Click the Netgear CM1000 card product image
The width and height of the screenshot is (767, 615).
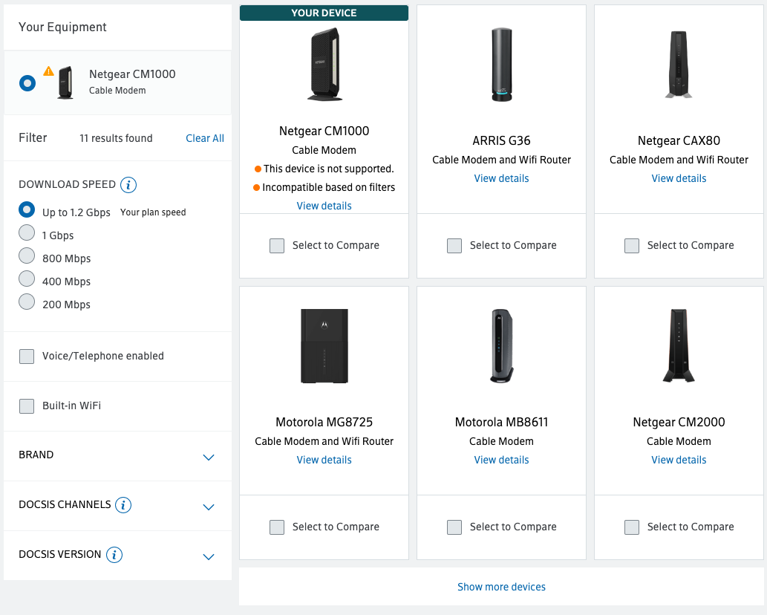point(324,64)
